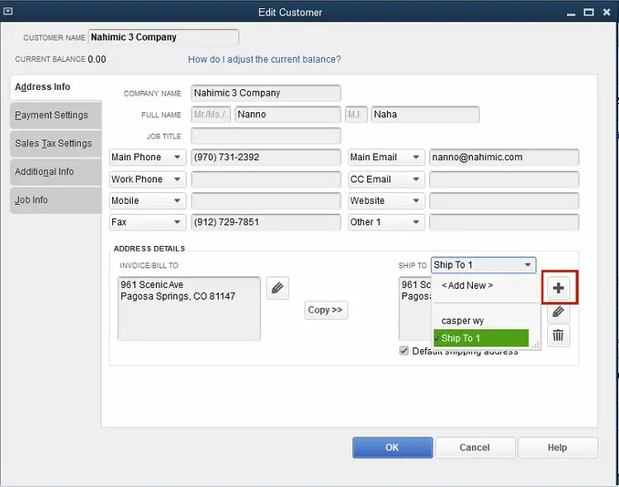This screenshot has width=619, height=487.
Task: Switch to the Payment Settings tab
Action: pyautogui.click(x=55, y=116)
